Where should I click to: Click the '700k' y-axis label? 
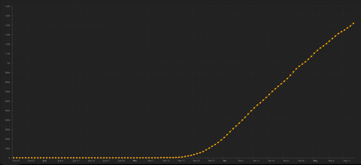pos(8,92)
